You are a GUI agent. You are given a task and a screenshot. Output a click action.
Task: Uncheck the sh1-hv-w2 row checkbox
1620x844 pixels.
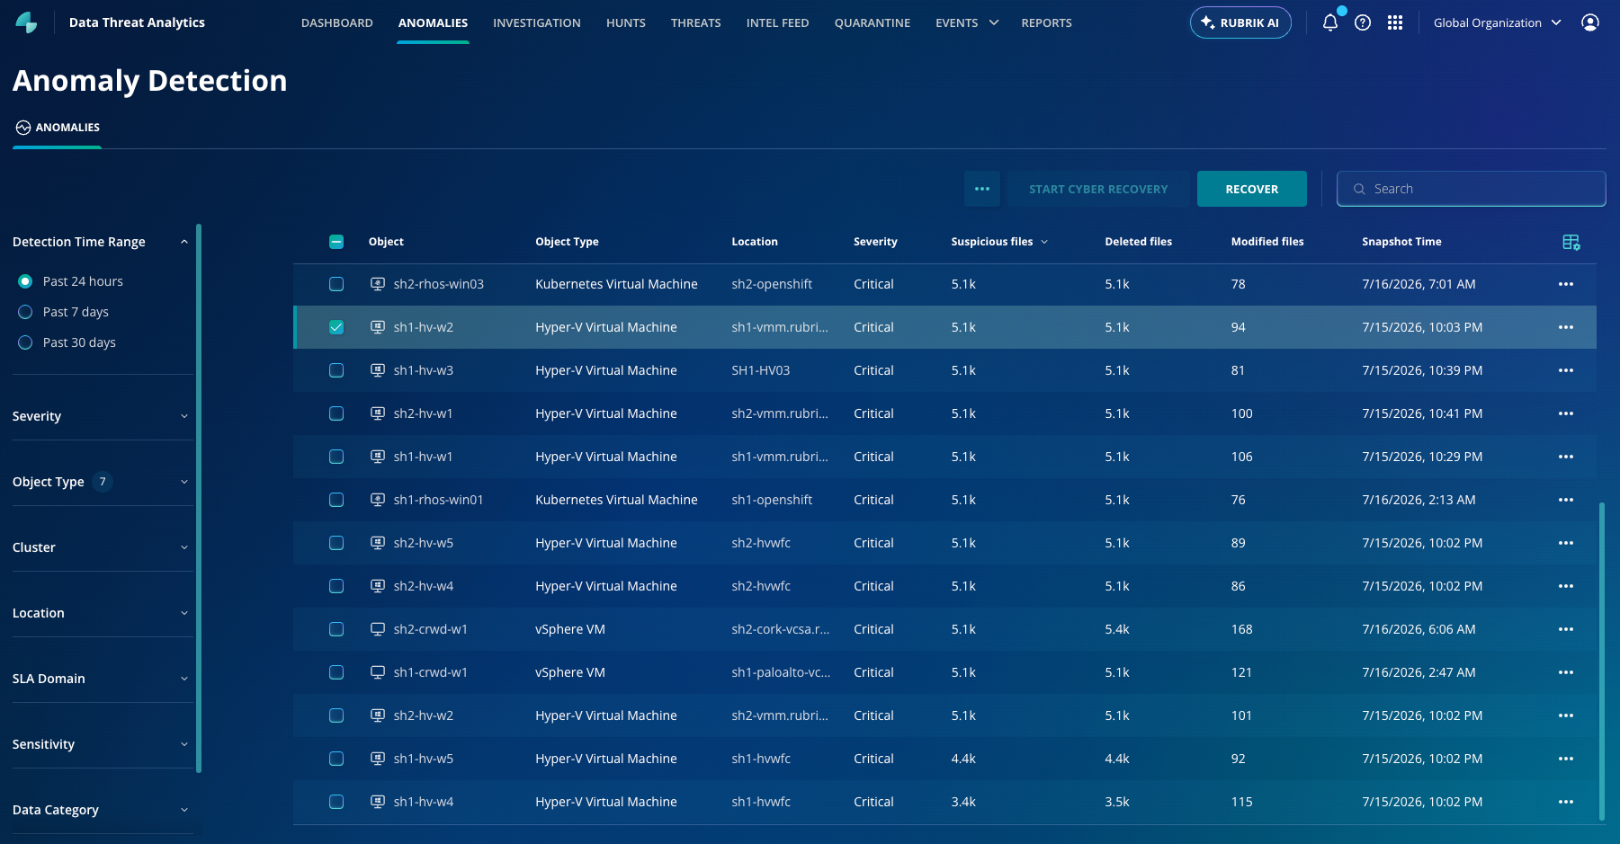(336, 327)
